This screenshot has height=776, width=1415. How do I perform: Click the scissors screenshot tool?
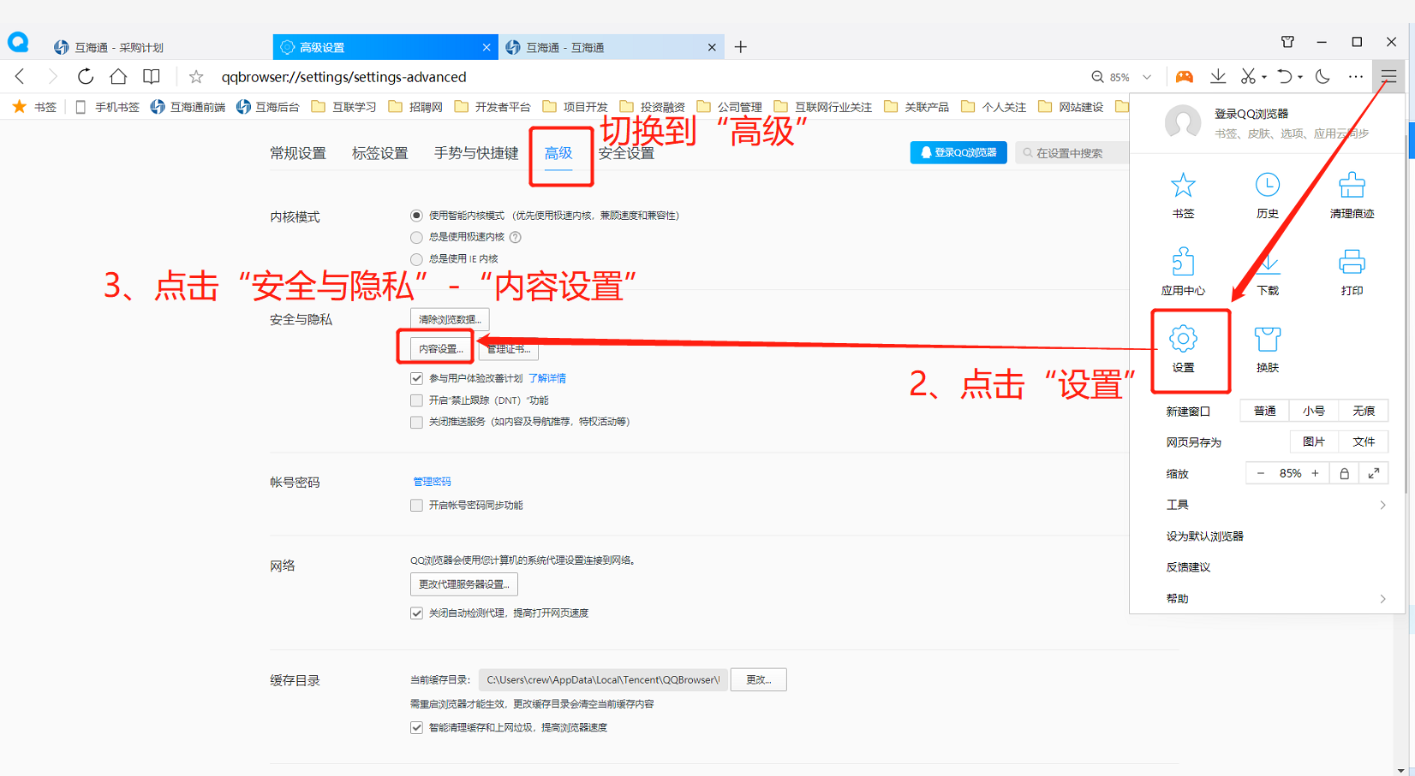point(1248,77)
